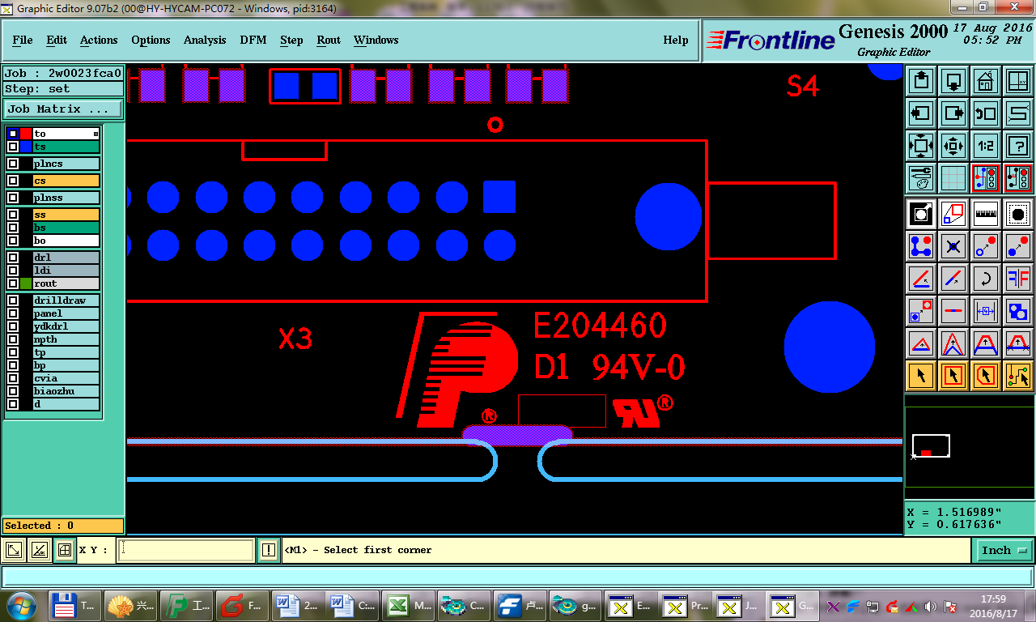Image resolution: width=1036 pixels, height=622 pixels.
Task: Click the net select arrow icon
Action: point(1018,376)
